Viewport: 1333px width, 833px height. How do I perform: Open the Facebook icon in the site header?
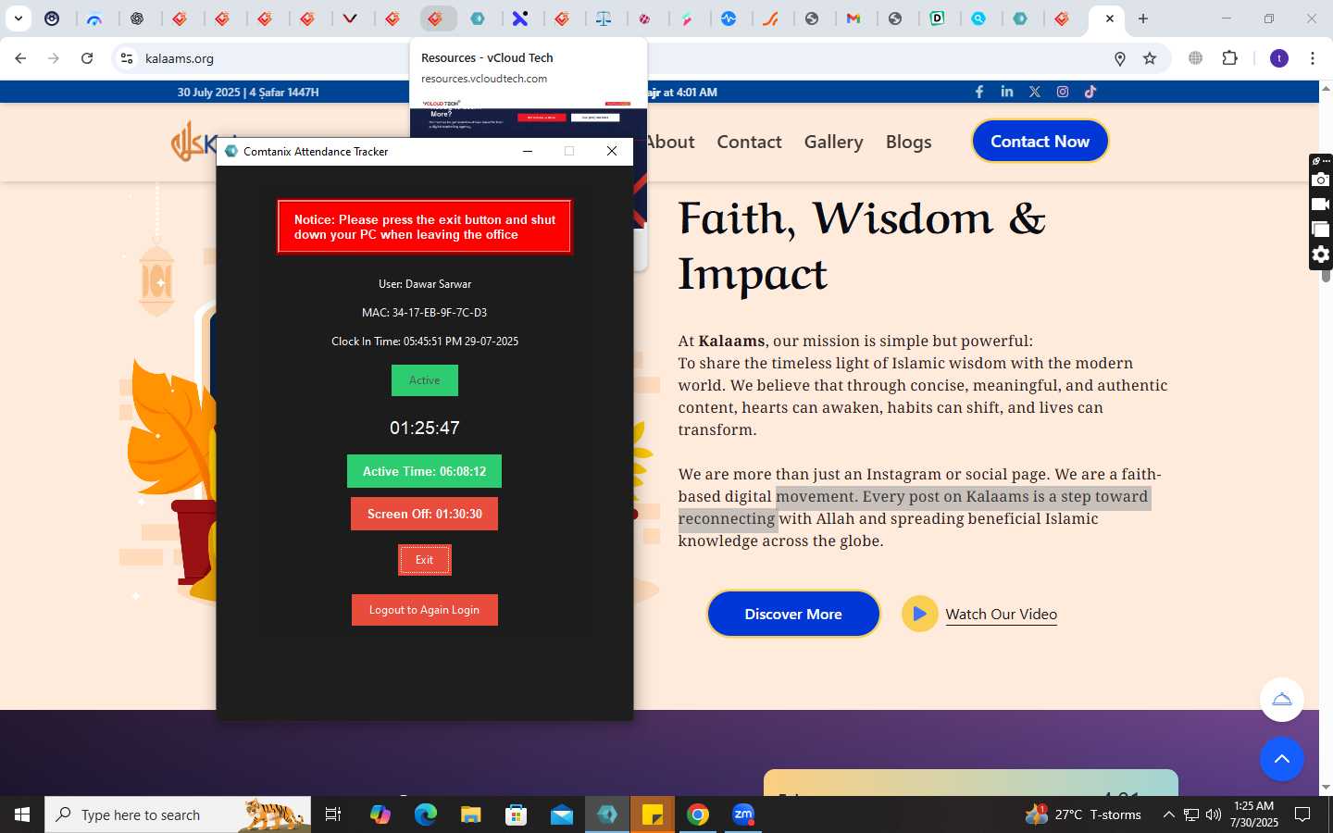click(979, 92)
